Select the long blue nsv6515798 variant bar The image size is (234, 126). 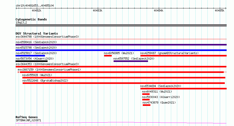pos(121,50)
